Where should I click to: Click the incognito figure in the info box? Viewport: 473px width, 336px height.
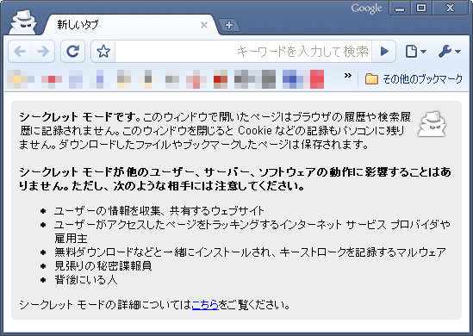(432, 124)
